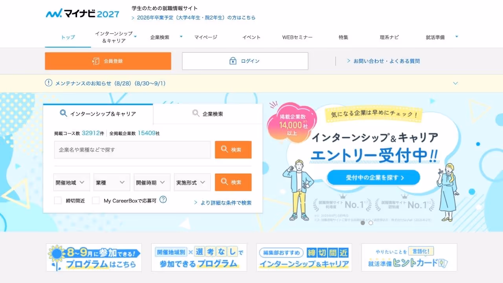Viewport: 503px width, 283px height.
Task: Tick the My CareerBoxで応募可 checkbox
Action: 95,200
